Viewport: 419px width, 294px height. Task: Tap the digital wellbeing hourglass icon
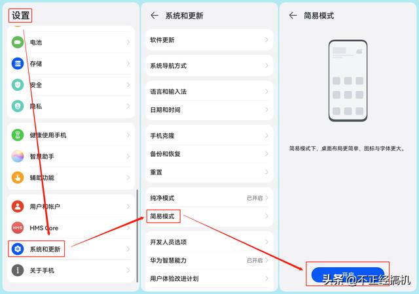point(18,135)
